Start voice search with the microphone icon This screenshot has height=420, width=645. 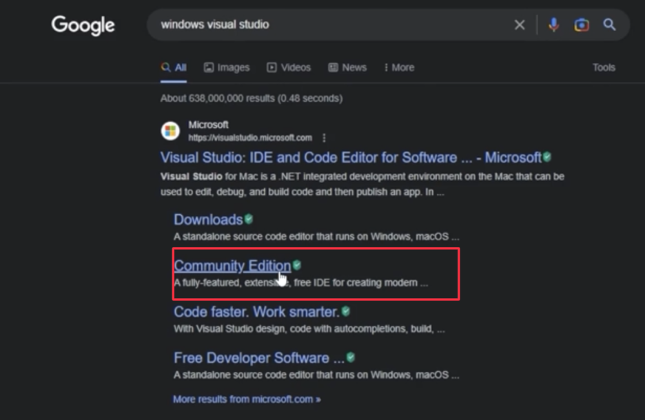pos(553,25)
